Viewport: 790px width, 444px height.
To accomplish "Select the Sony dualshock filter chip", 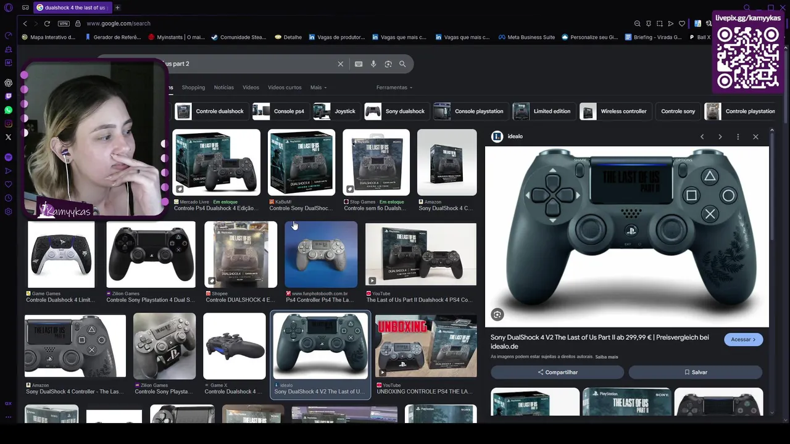I will coord(396,111).
